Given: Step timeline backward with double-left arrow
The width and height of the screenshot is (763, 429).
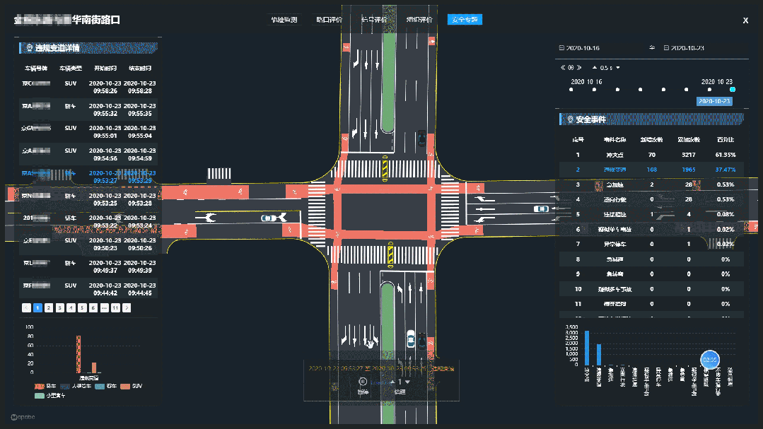Looking at the screenshot, I should pos(563,68).
